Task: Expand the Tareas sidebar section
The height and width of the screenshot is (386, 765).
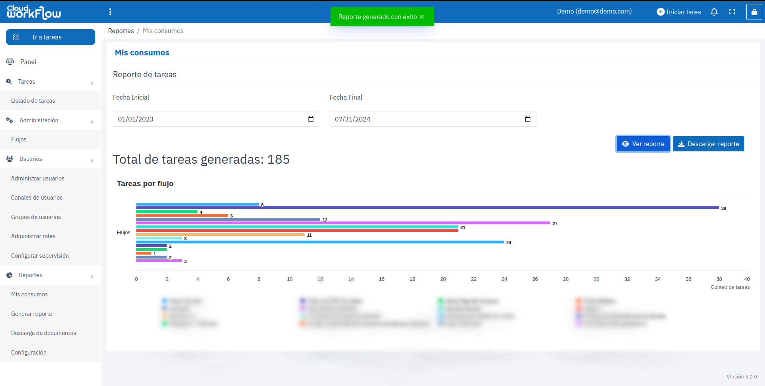Action: (51, 82)
